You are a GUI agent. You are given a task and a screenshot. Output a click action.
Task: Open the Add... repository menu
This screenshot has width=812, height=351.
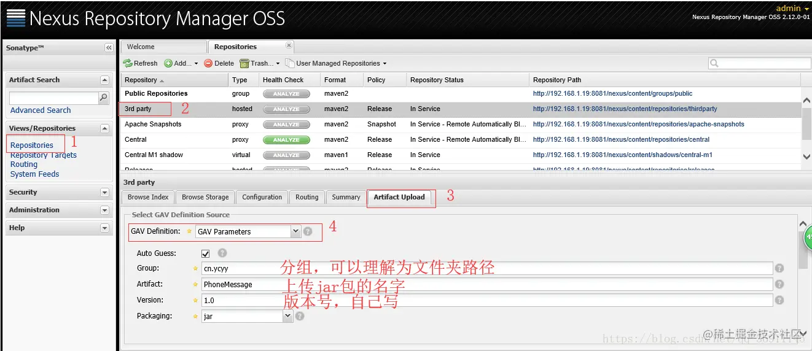coord(181,63)
